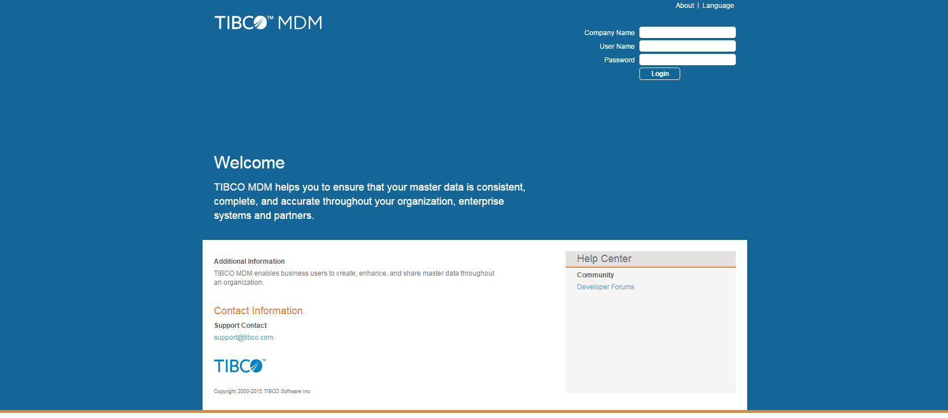Click the Support Contact label
Screen dimensions: 948x418
(241, 326)
